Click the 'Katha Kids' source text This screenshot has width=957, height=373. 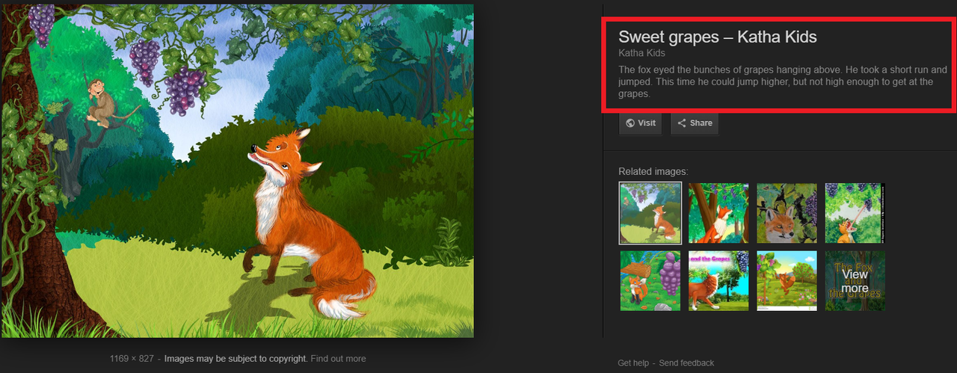641,53
